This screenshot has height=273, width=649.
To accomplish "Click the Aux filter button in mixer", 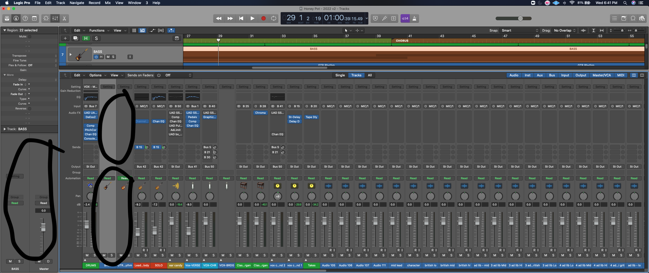I will coord(540,75).
